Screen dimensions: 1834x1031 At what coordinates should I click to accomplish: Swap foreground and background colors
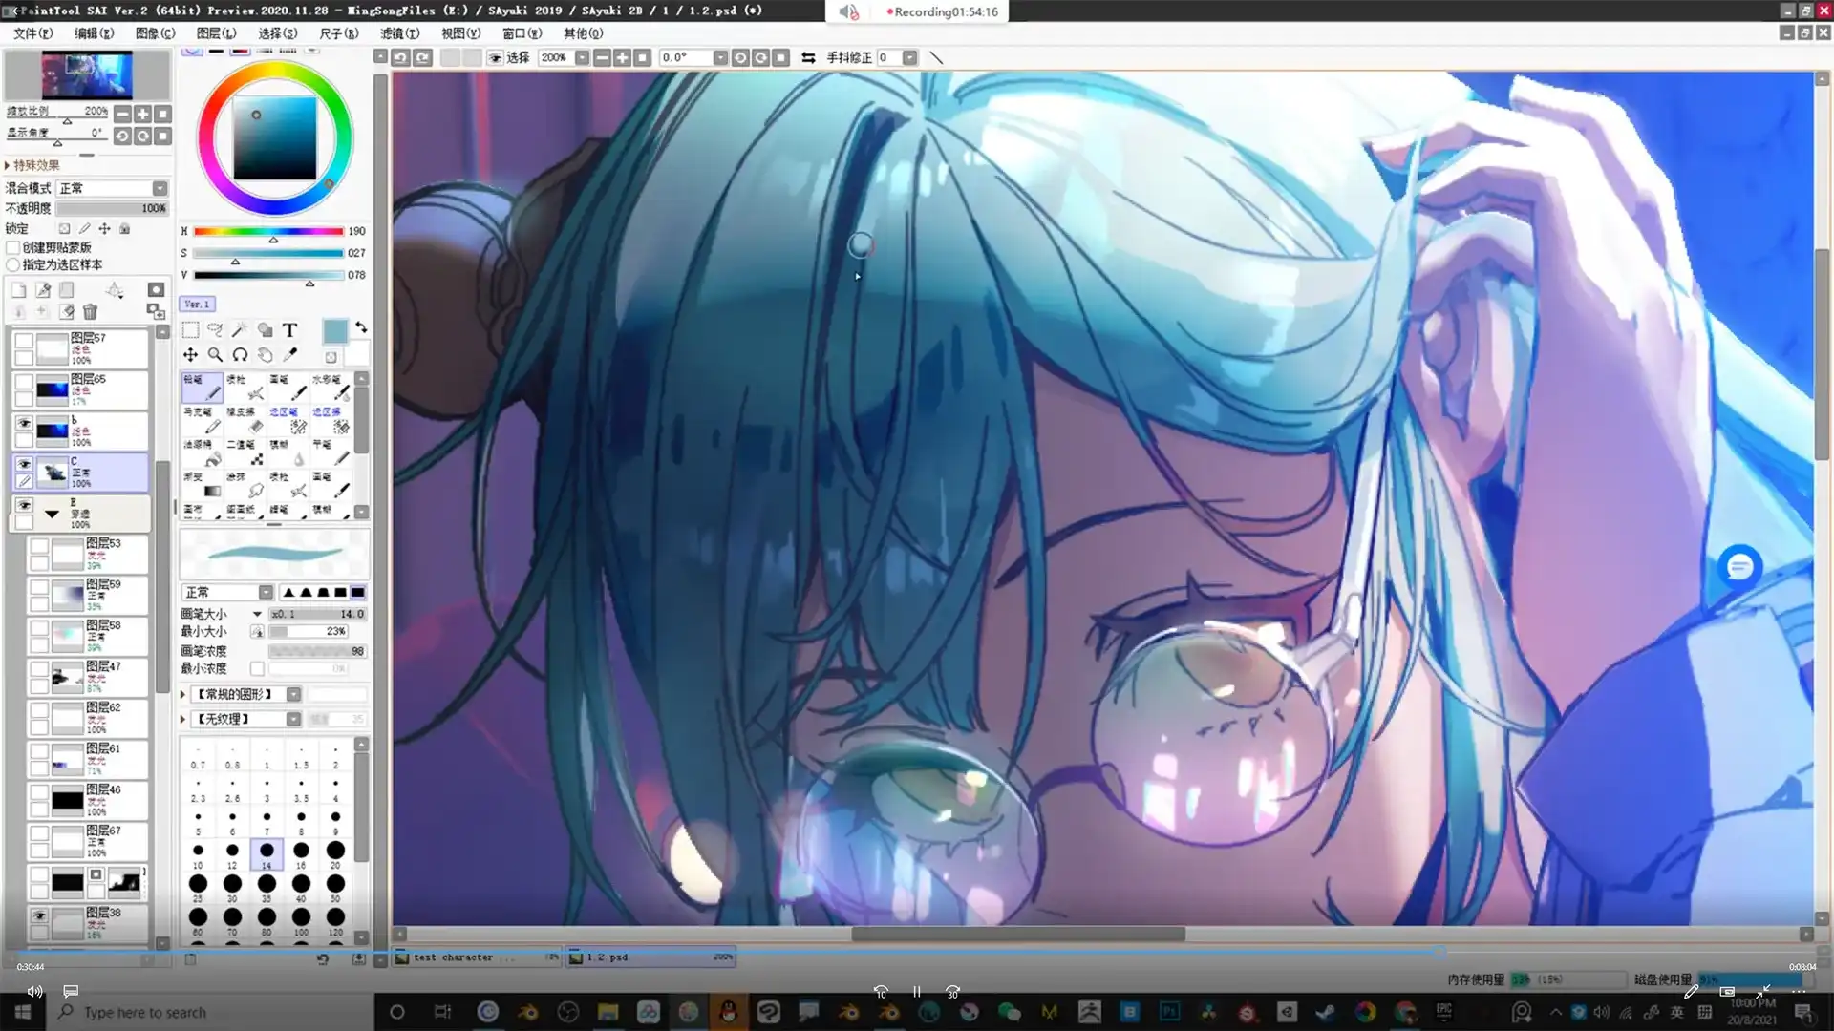click(x=361, y=327)
